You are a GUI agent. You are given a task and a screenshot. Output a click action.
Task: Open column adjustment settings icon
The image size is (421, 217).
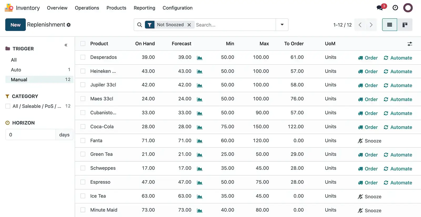(x=410, y=44)
